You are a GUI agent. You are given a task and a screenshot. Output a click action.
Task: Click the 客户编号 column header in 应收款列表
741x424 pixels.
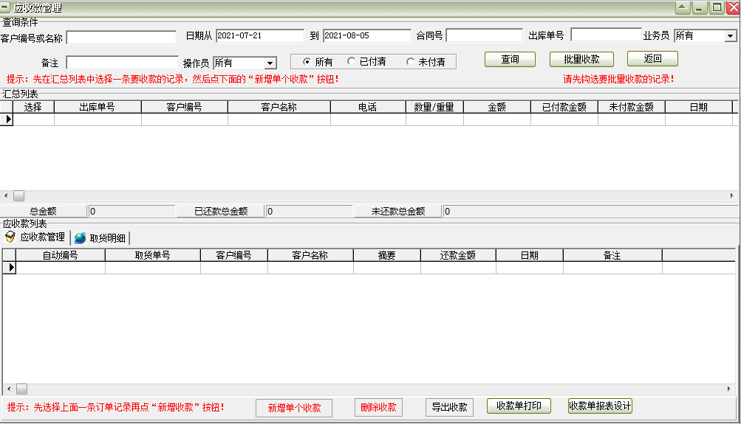(x=234, y=255)
